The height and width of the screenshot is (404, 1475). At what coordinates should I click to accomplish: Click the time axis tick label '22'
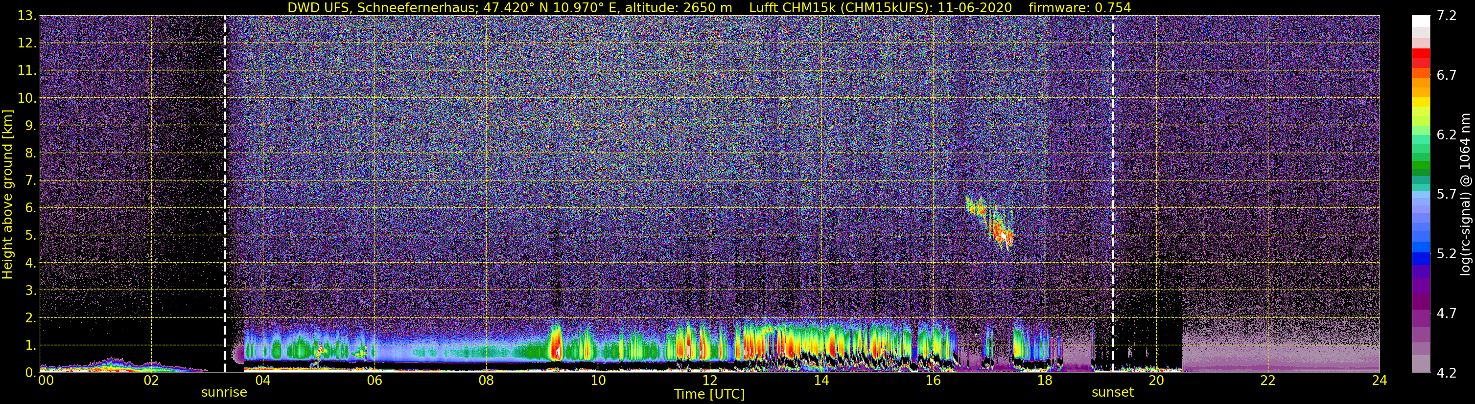(1268, 381)
